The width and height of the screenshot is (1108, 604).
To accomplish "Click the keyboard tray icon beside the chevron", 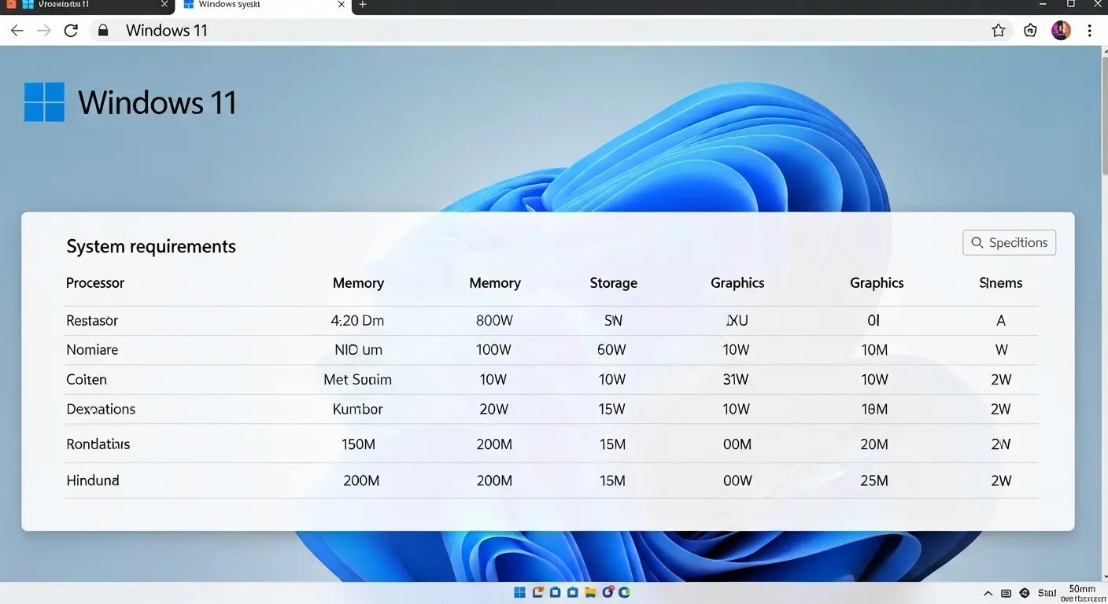I will tap(1006, 593).
